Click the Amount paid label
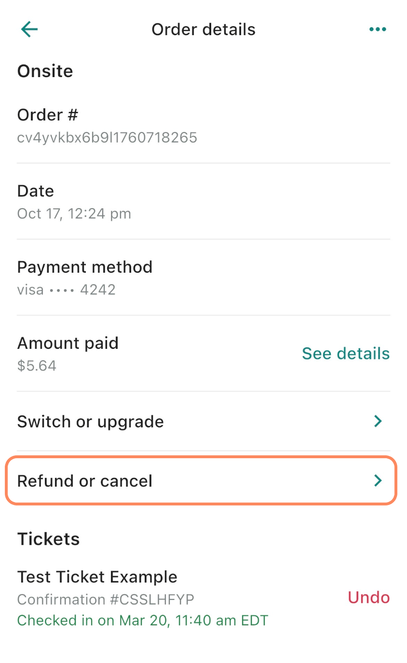 (x=68, y=343)
